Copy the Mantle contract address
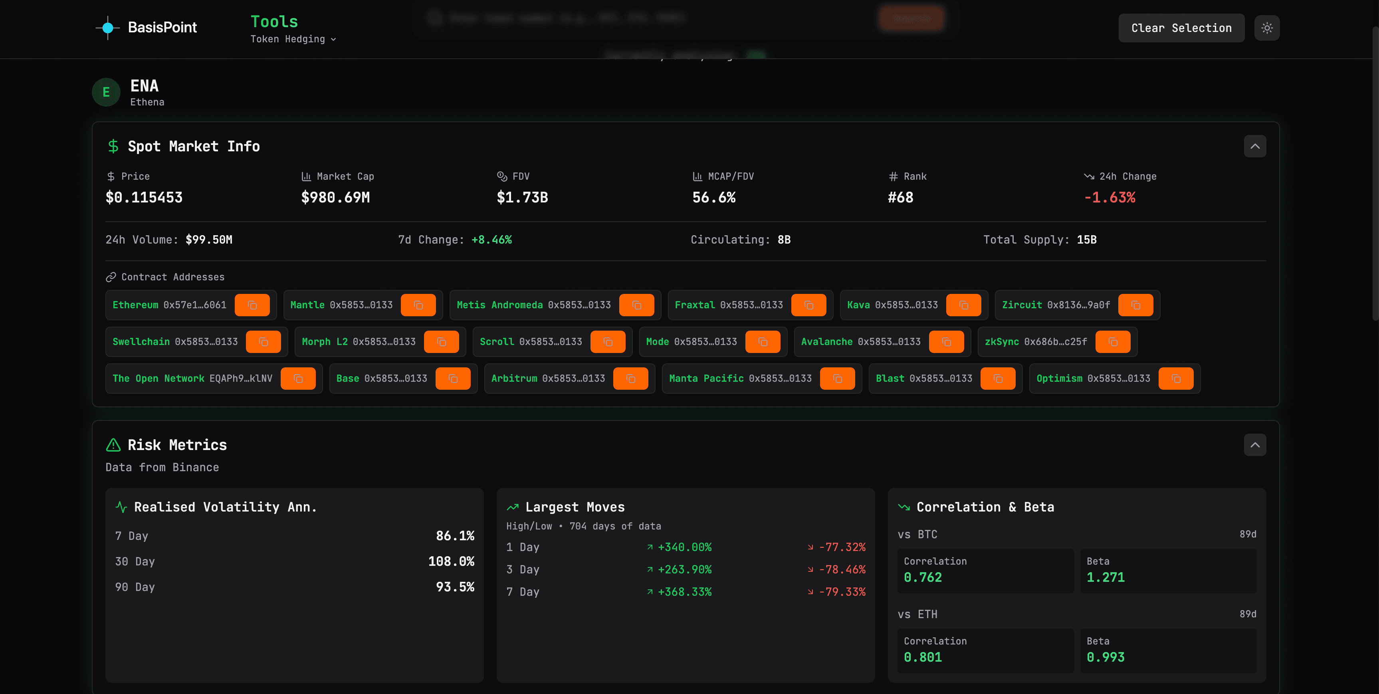1379x694 pixels. click(419, 305)
